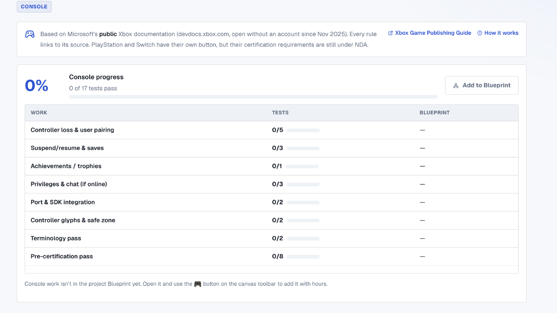Image resolution: width=557 pixels, height=313 pixels.
Task: Click the progress bar in the Achievements / trophies row
Action: click(302, 166)
